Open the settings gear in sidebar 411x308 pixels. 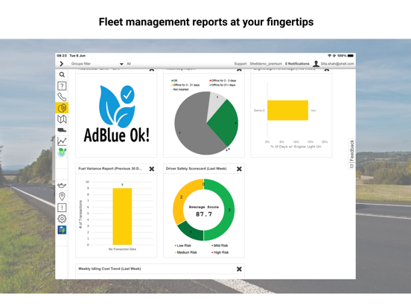click(x=62, y=219)
